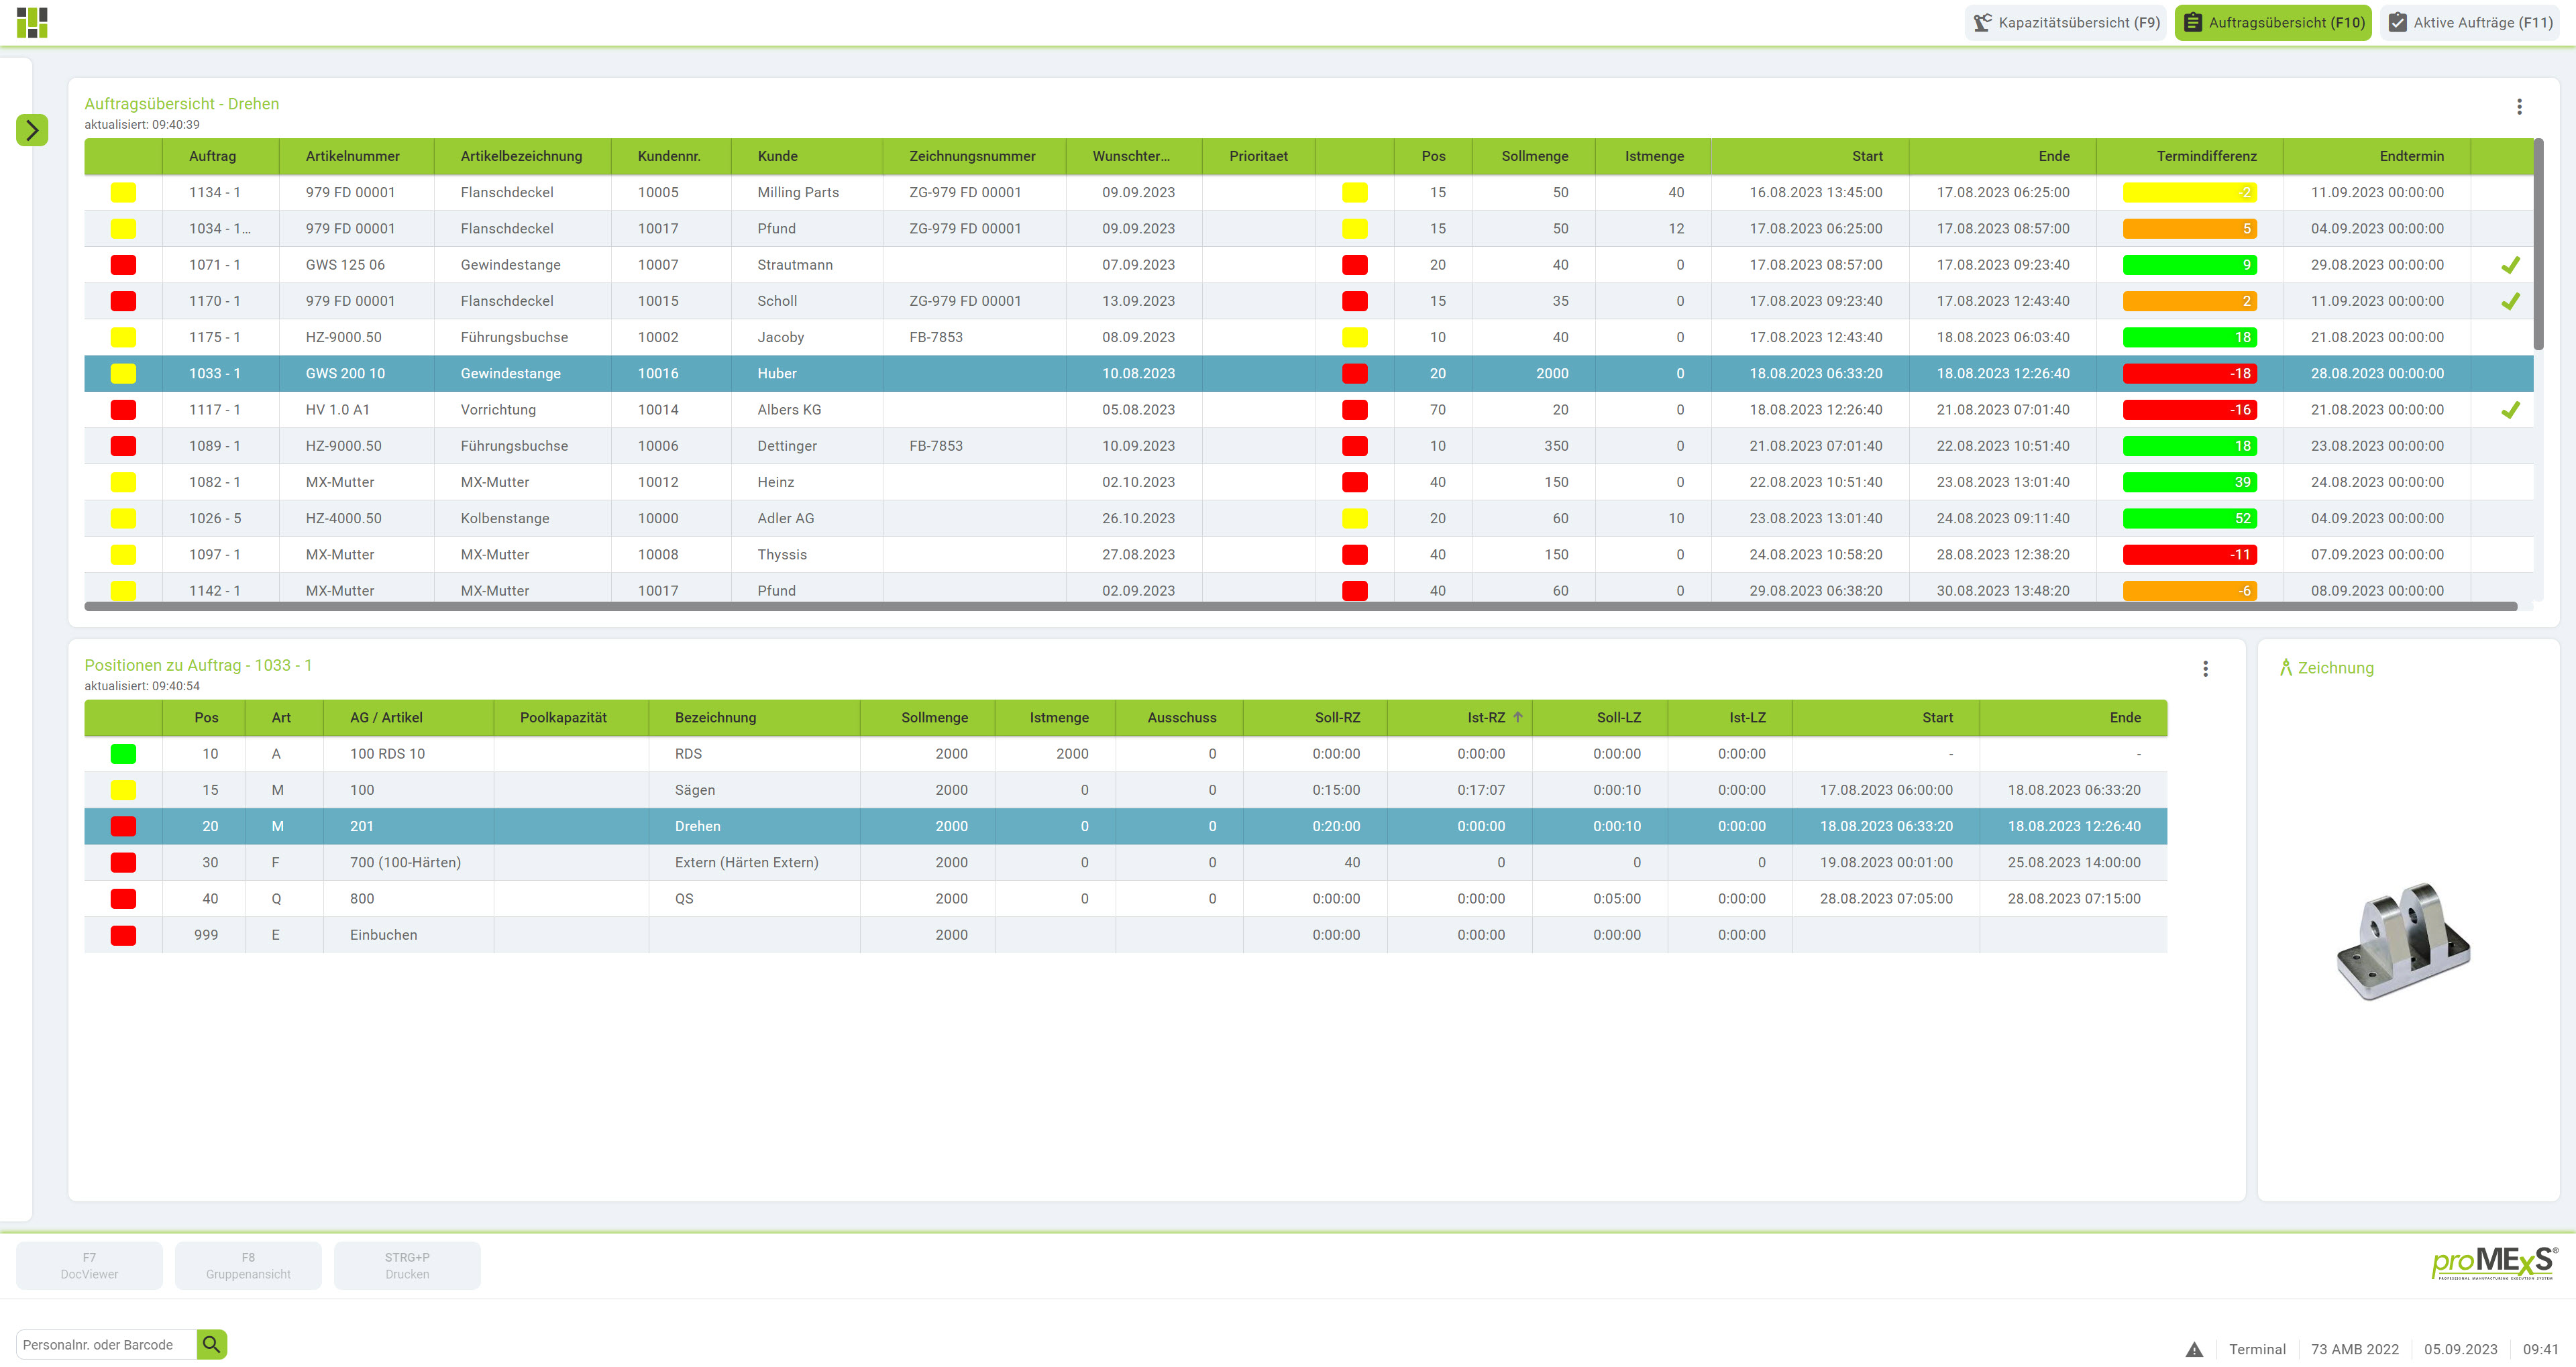Screen dimensions: 2576x1367
Task: Click green checkmark in order 1117 - 1 row
Action: [x=2510, y=410]
